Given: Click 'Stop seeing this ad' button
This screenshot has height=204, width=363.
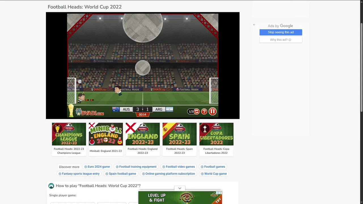Looking at the screenshot, I should coord(281,32).
